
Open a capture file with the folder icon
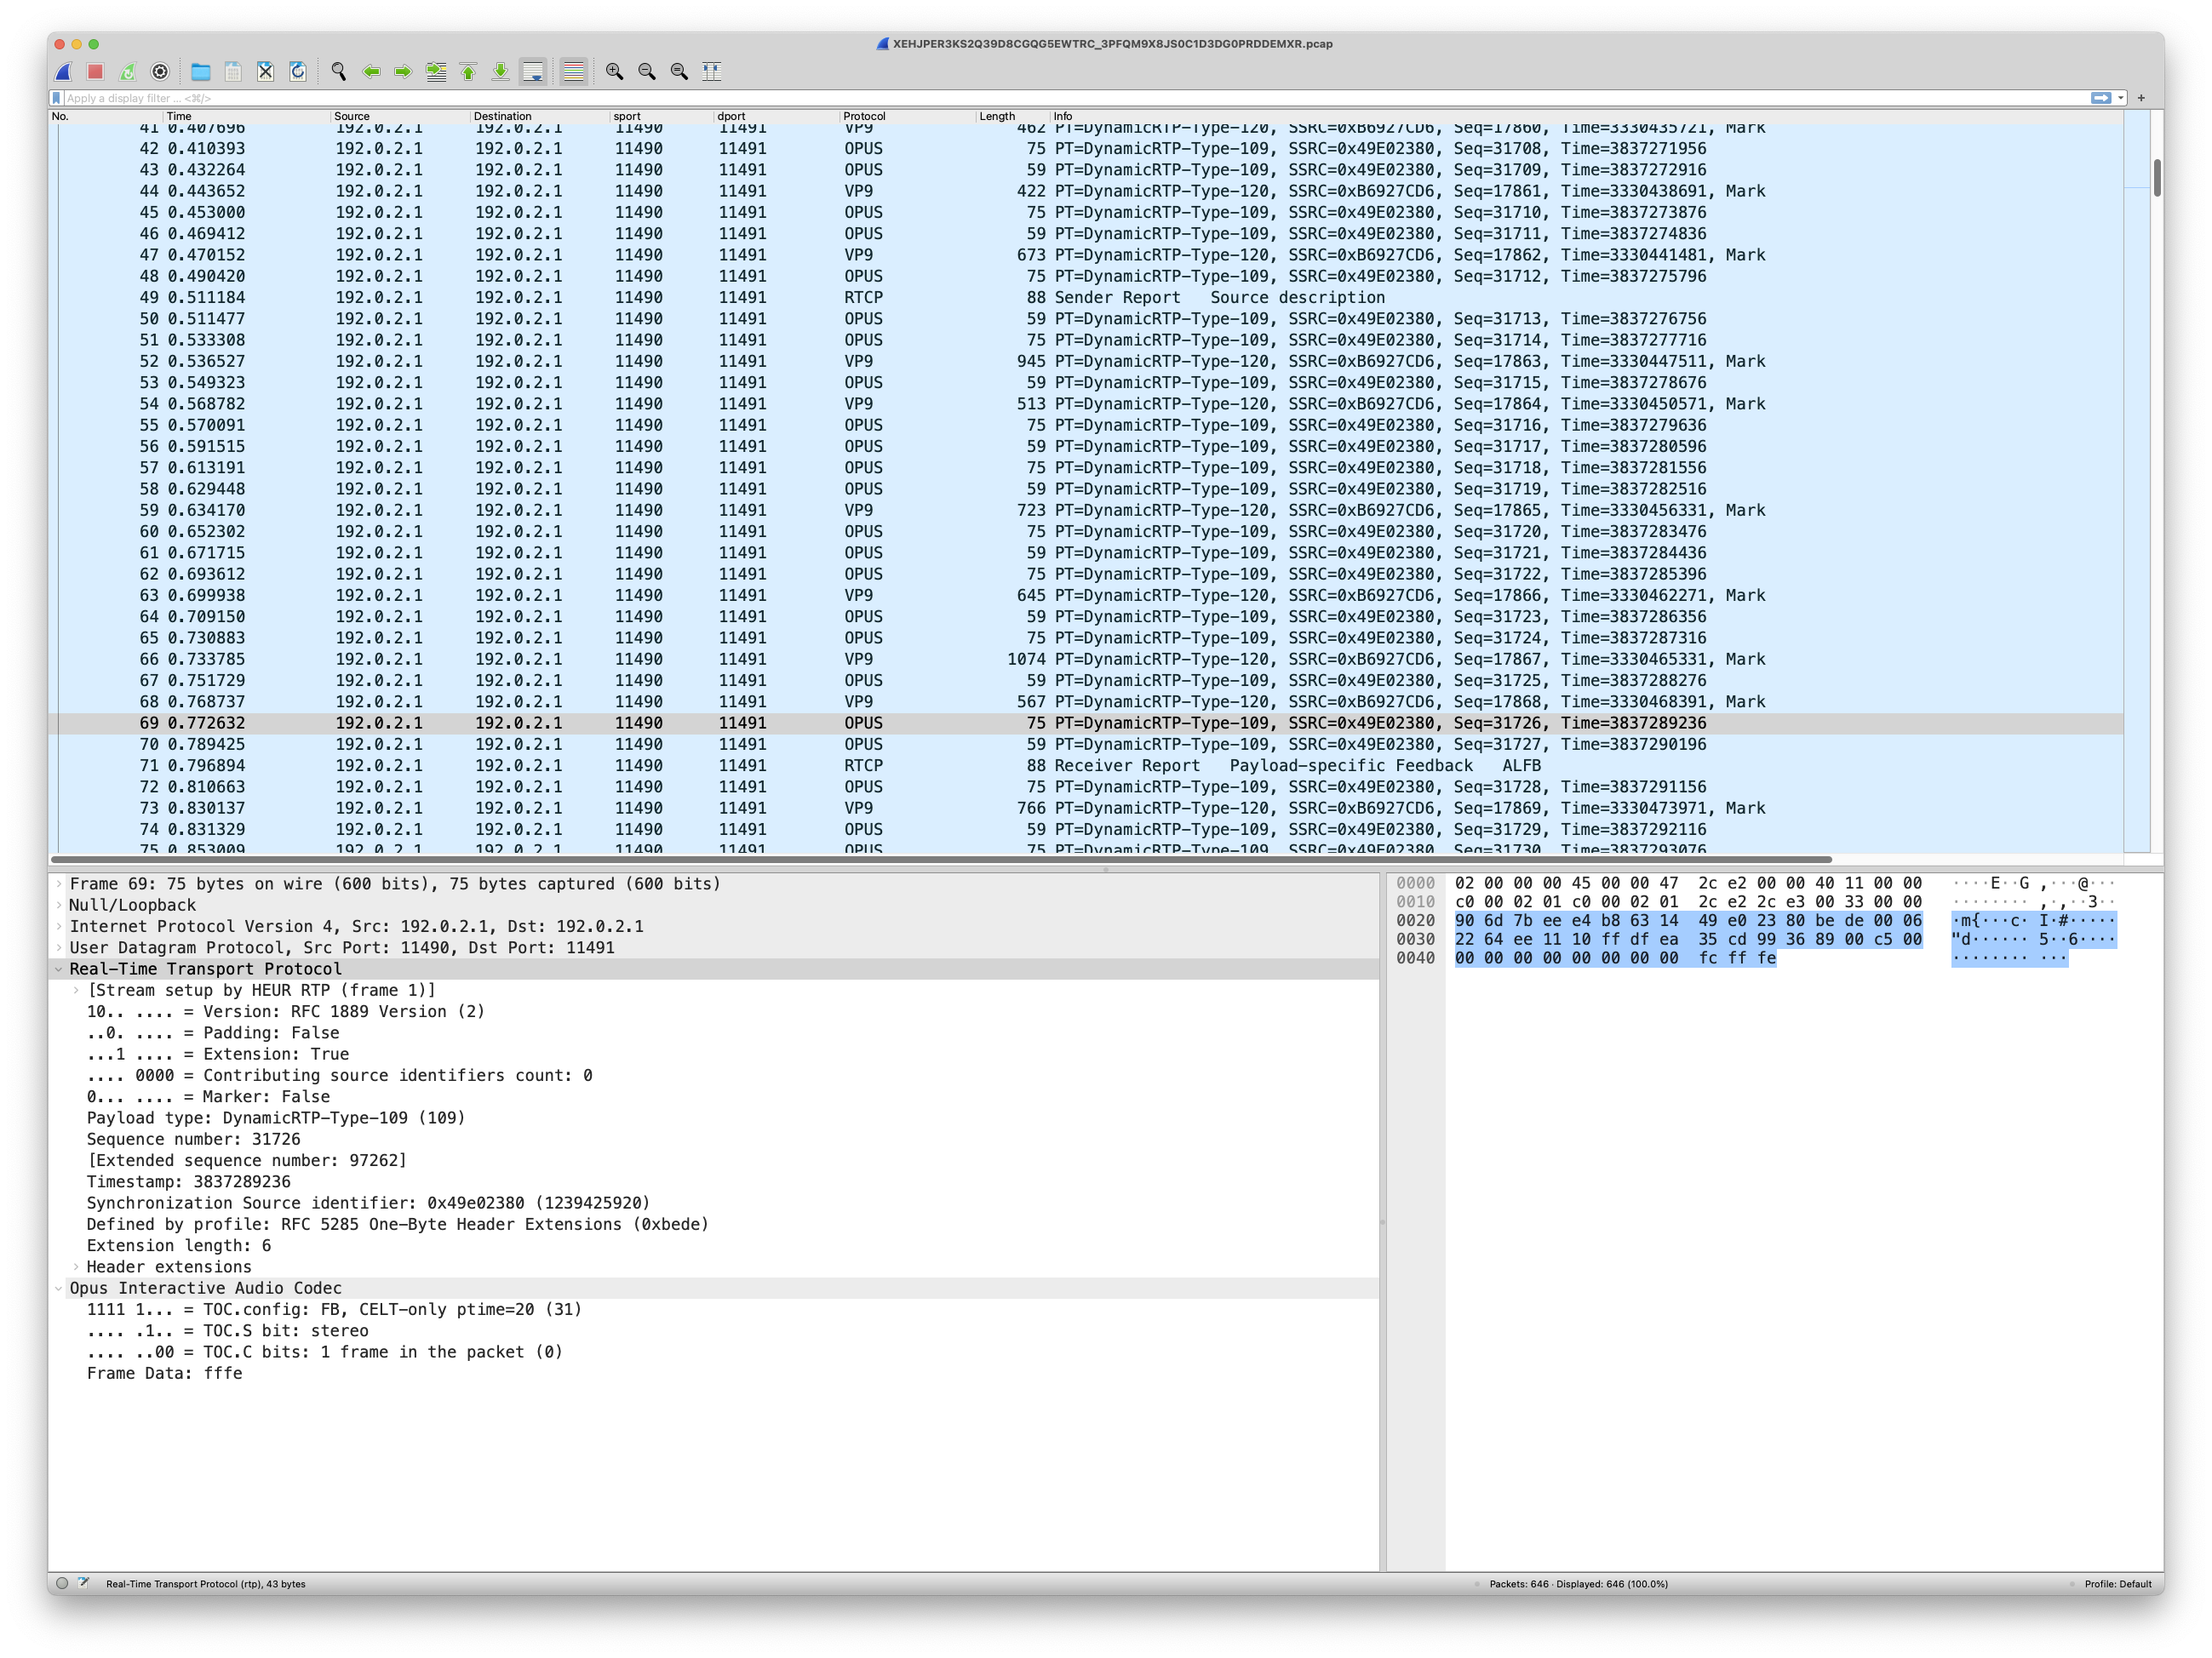[201, 71]
